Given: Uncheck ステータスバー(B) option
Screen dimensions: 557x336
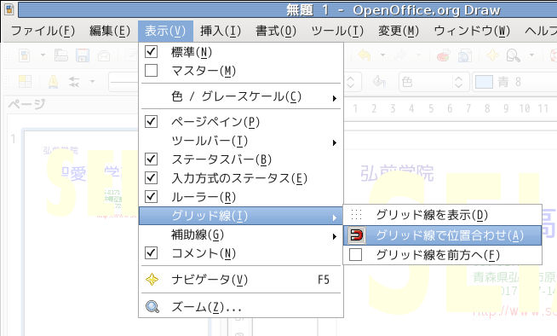Looking at the screenshot, I should 152,159.
